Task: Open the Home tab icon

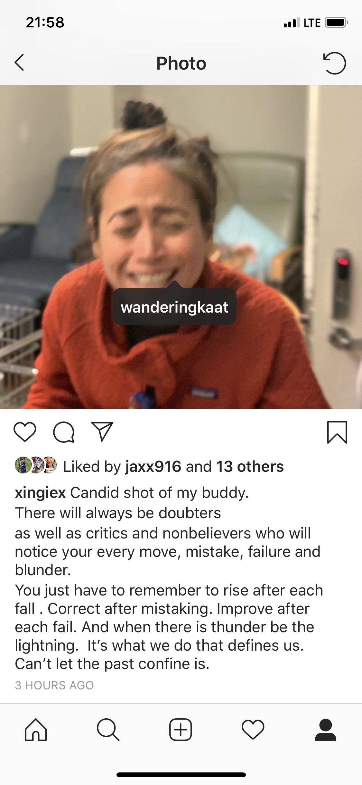Action: pos(36,730)
